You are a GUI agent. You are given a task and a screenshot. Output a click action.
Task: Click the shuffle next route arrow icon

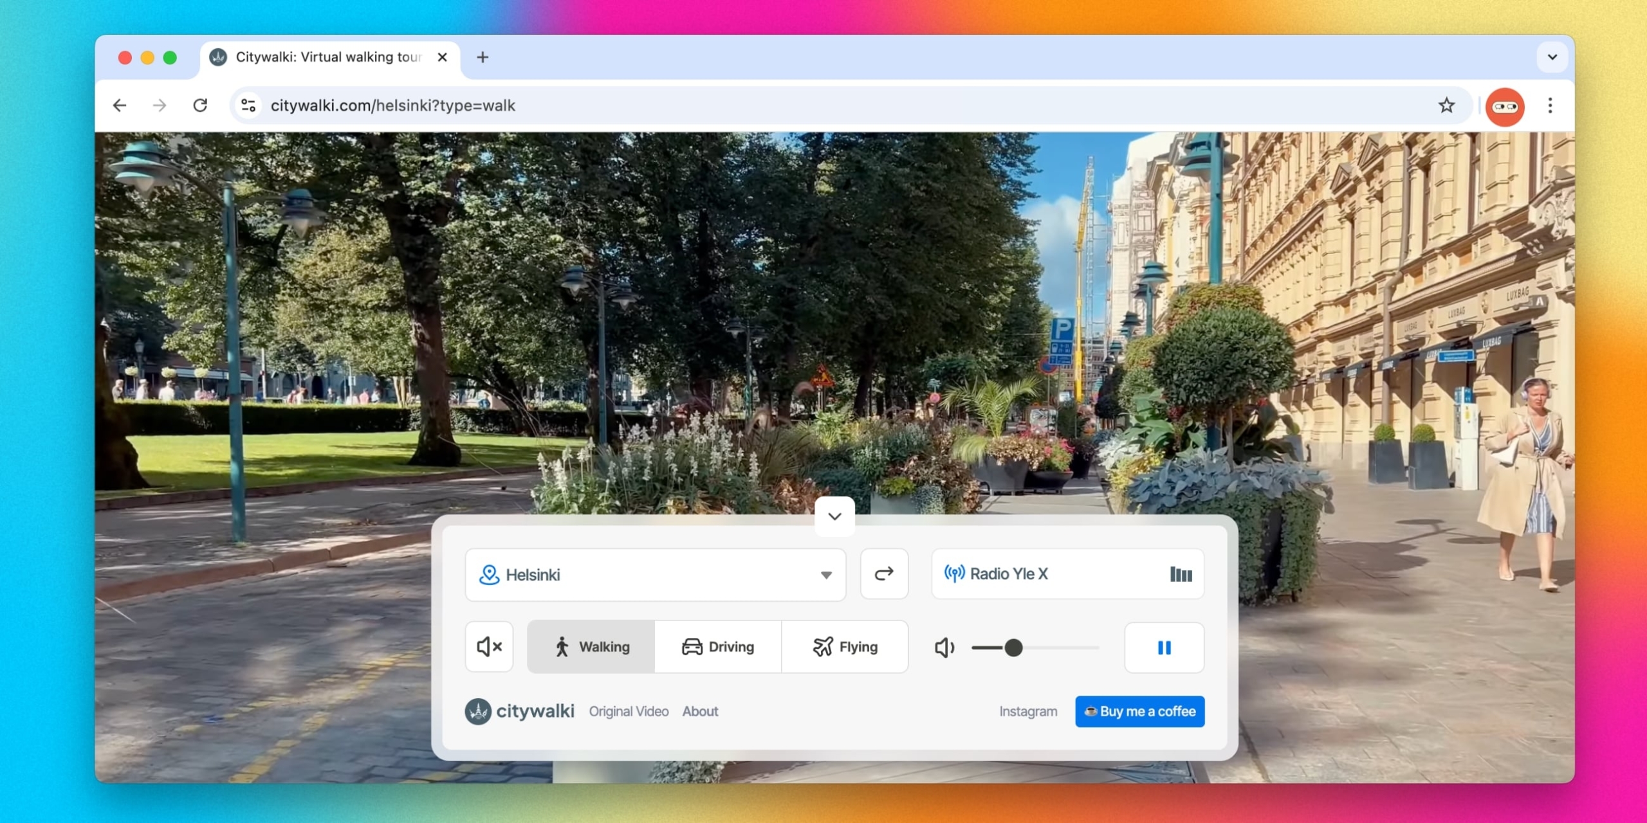(884, 574)
